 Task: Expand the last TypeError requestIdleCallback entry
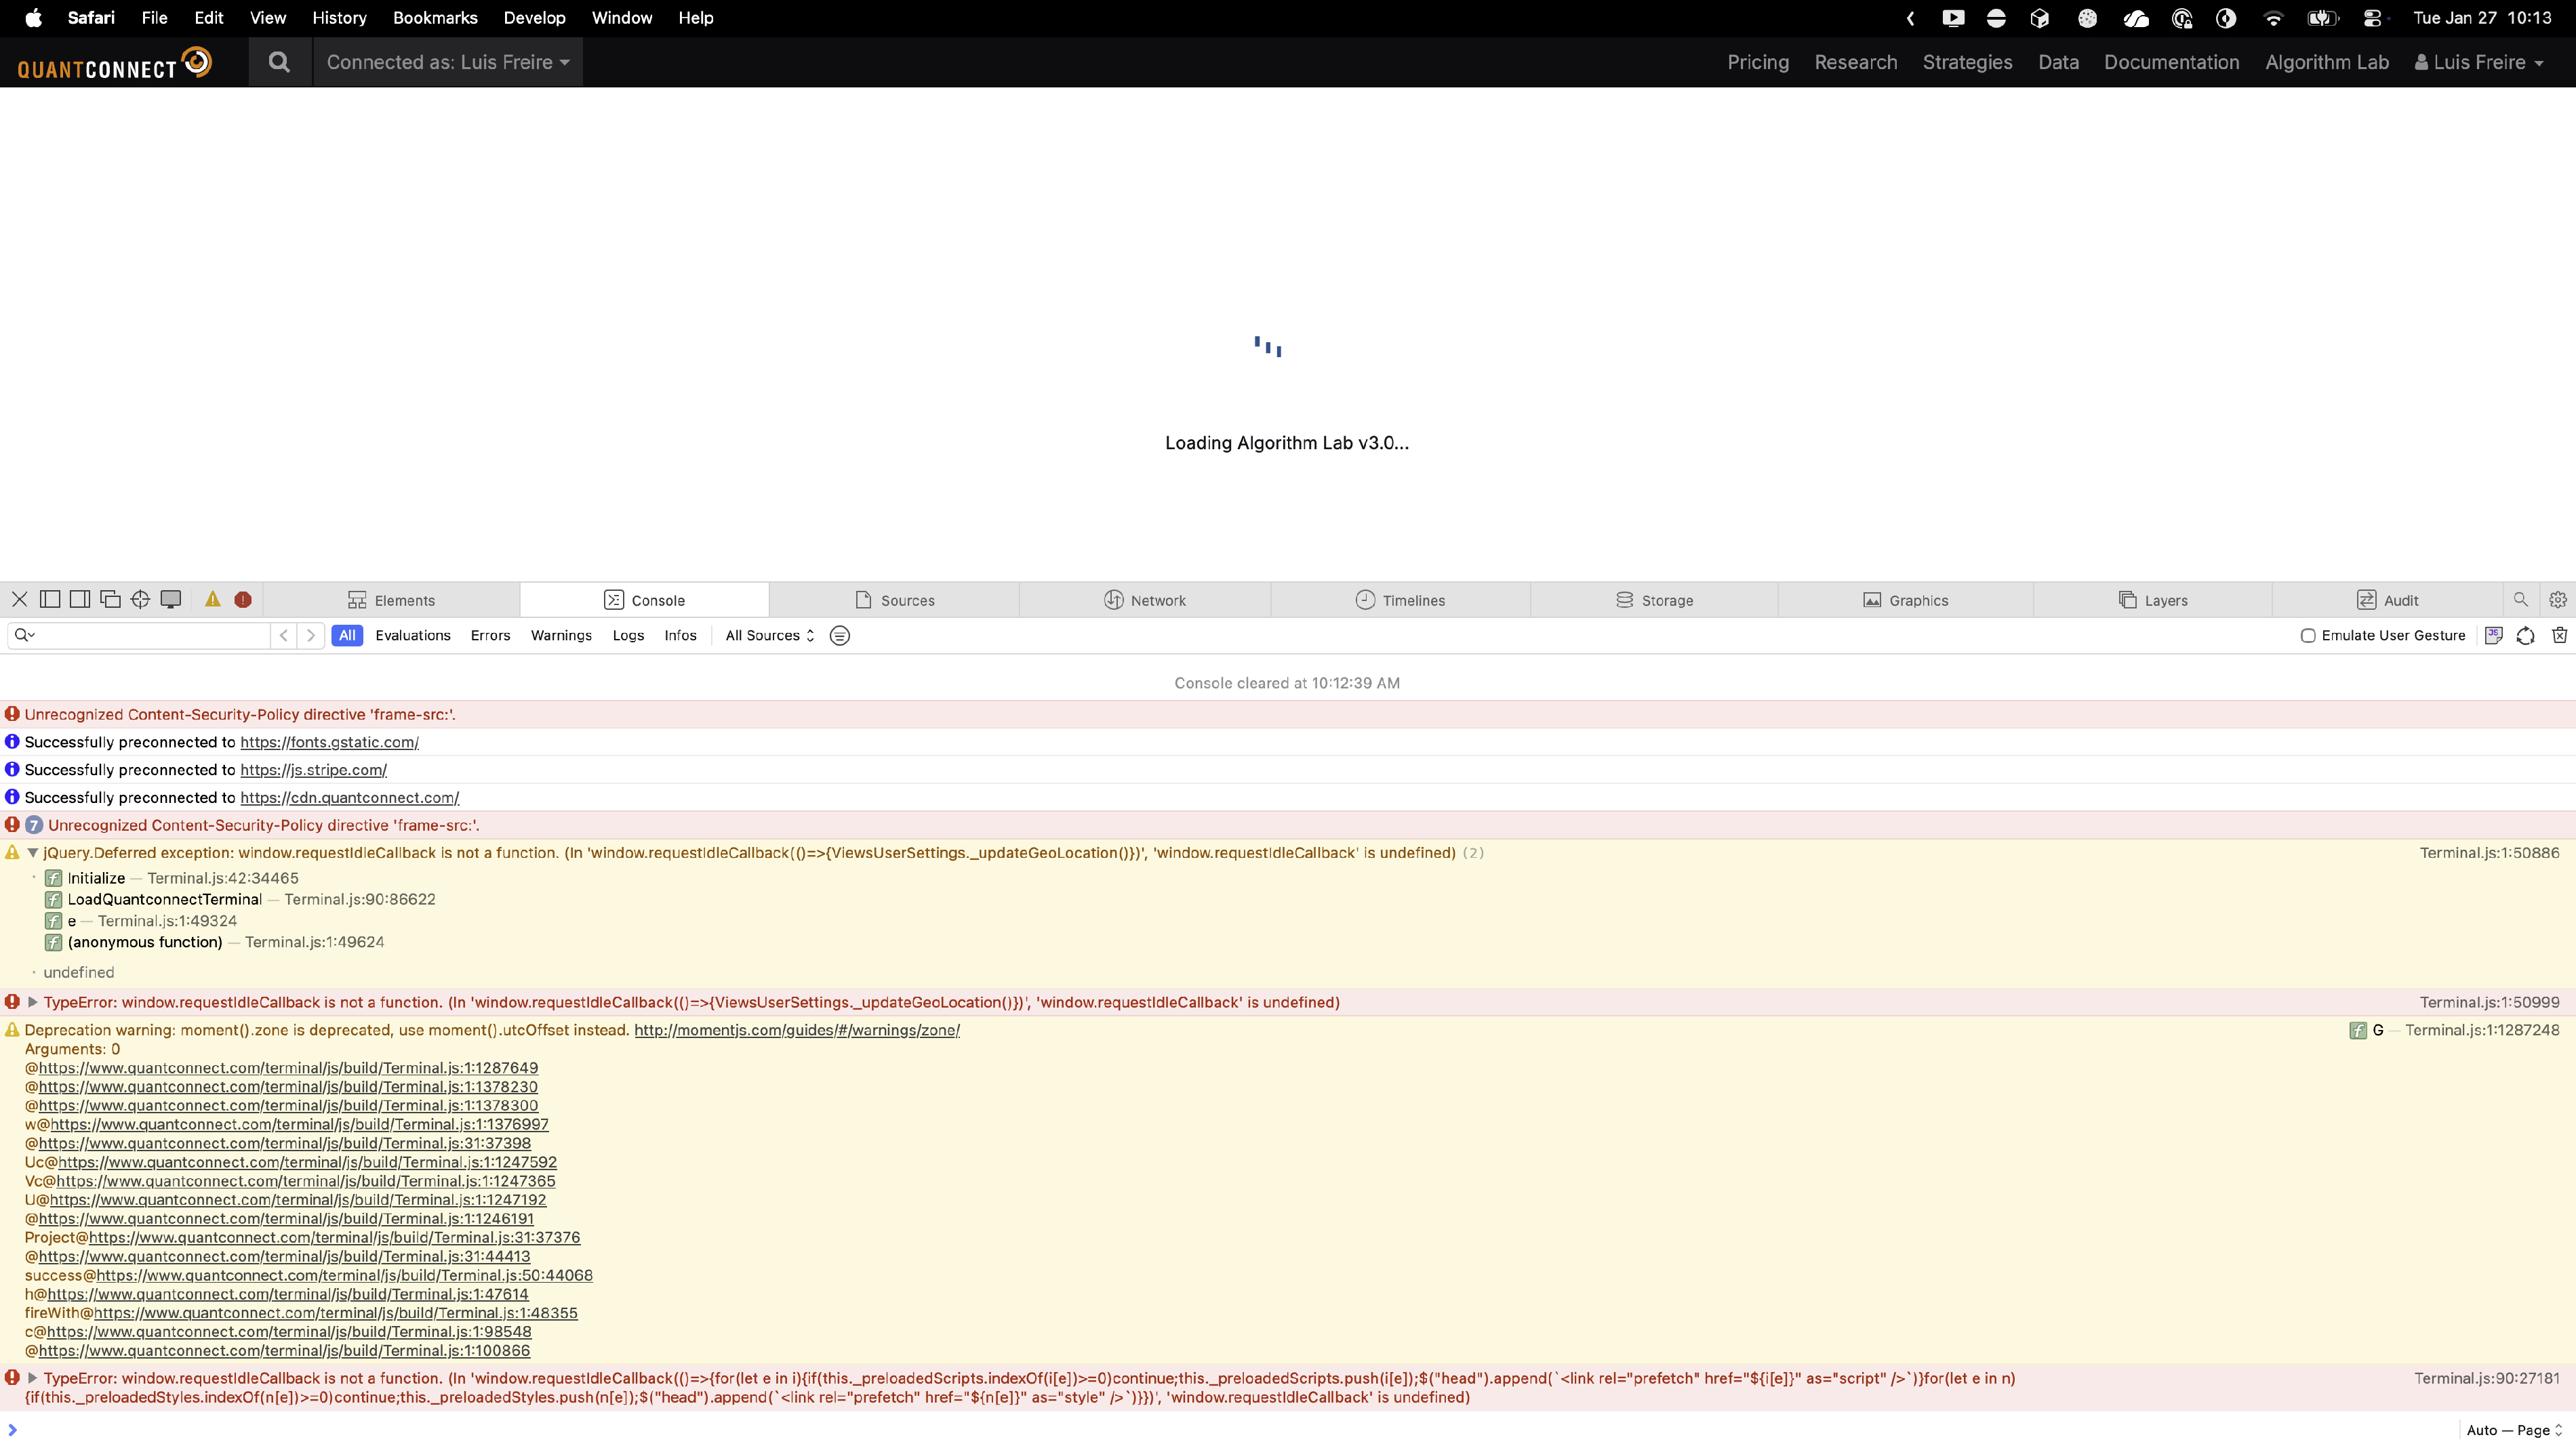tap(32, 1378)
